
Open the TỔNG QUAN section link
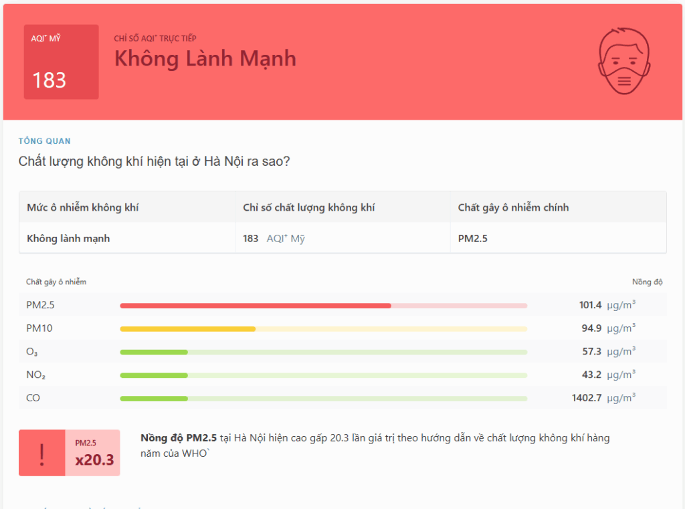coord(44,141)
